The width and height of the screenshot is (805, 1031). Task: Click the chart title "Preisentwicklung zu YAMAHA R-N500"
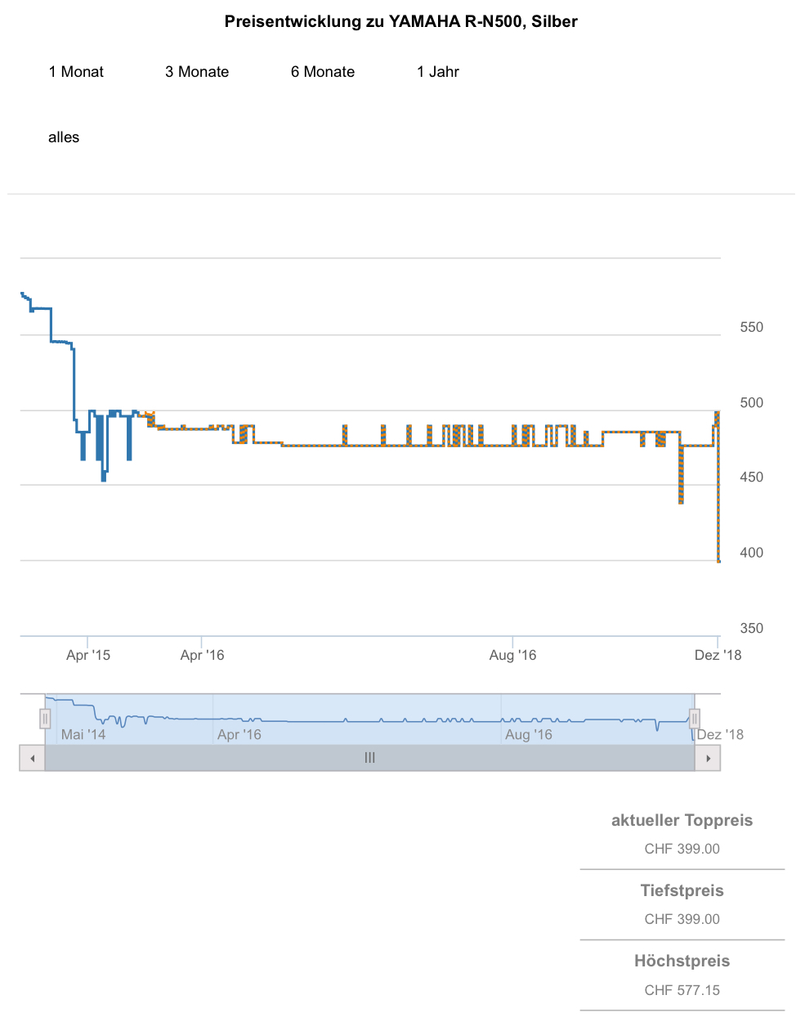[400, 22]
